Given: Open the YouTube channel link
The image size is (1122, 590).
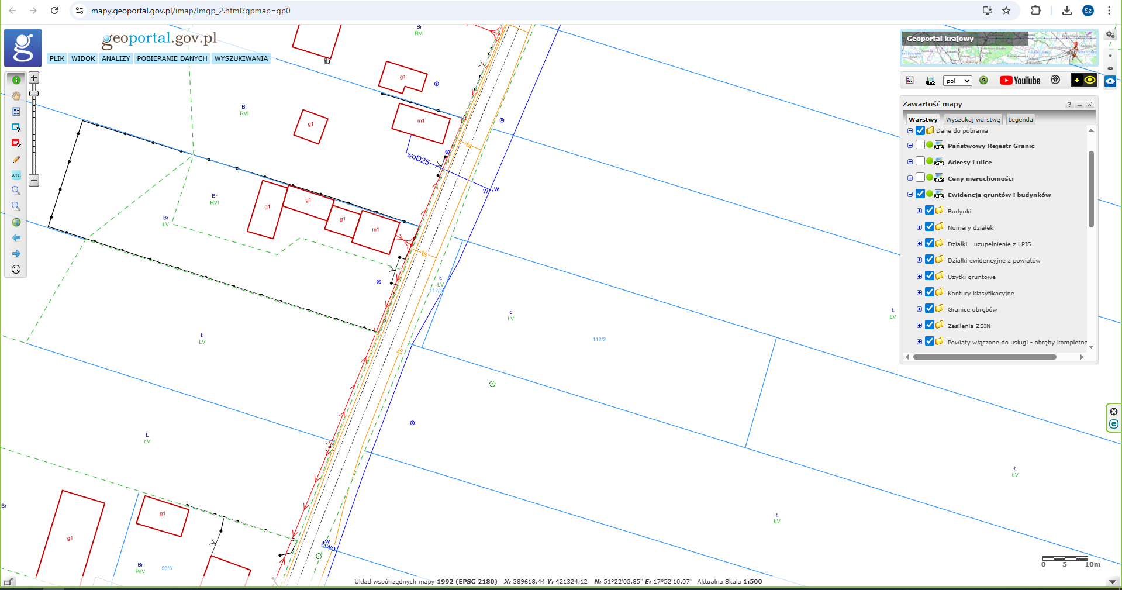Looking at the screenshot, I should (x=1020, y=81).
